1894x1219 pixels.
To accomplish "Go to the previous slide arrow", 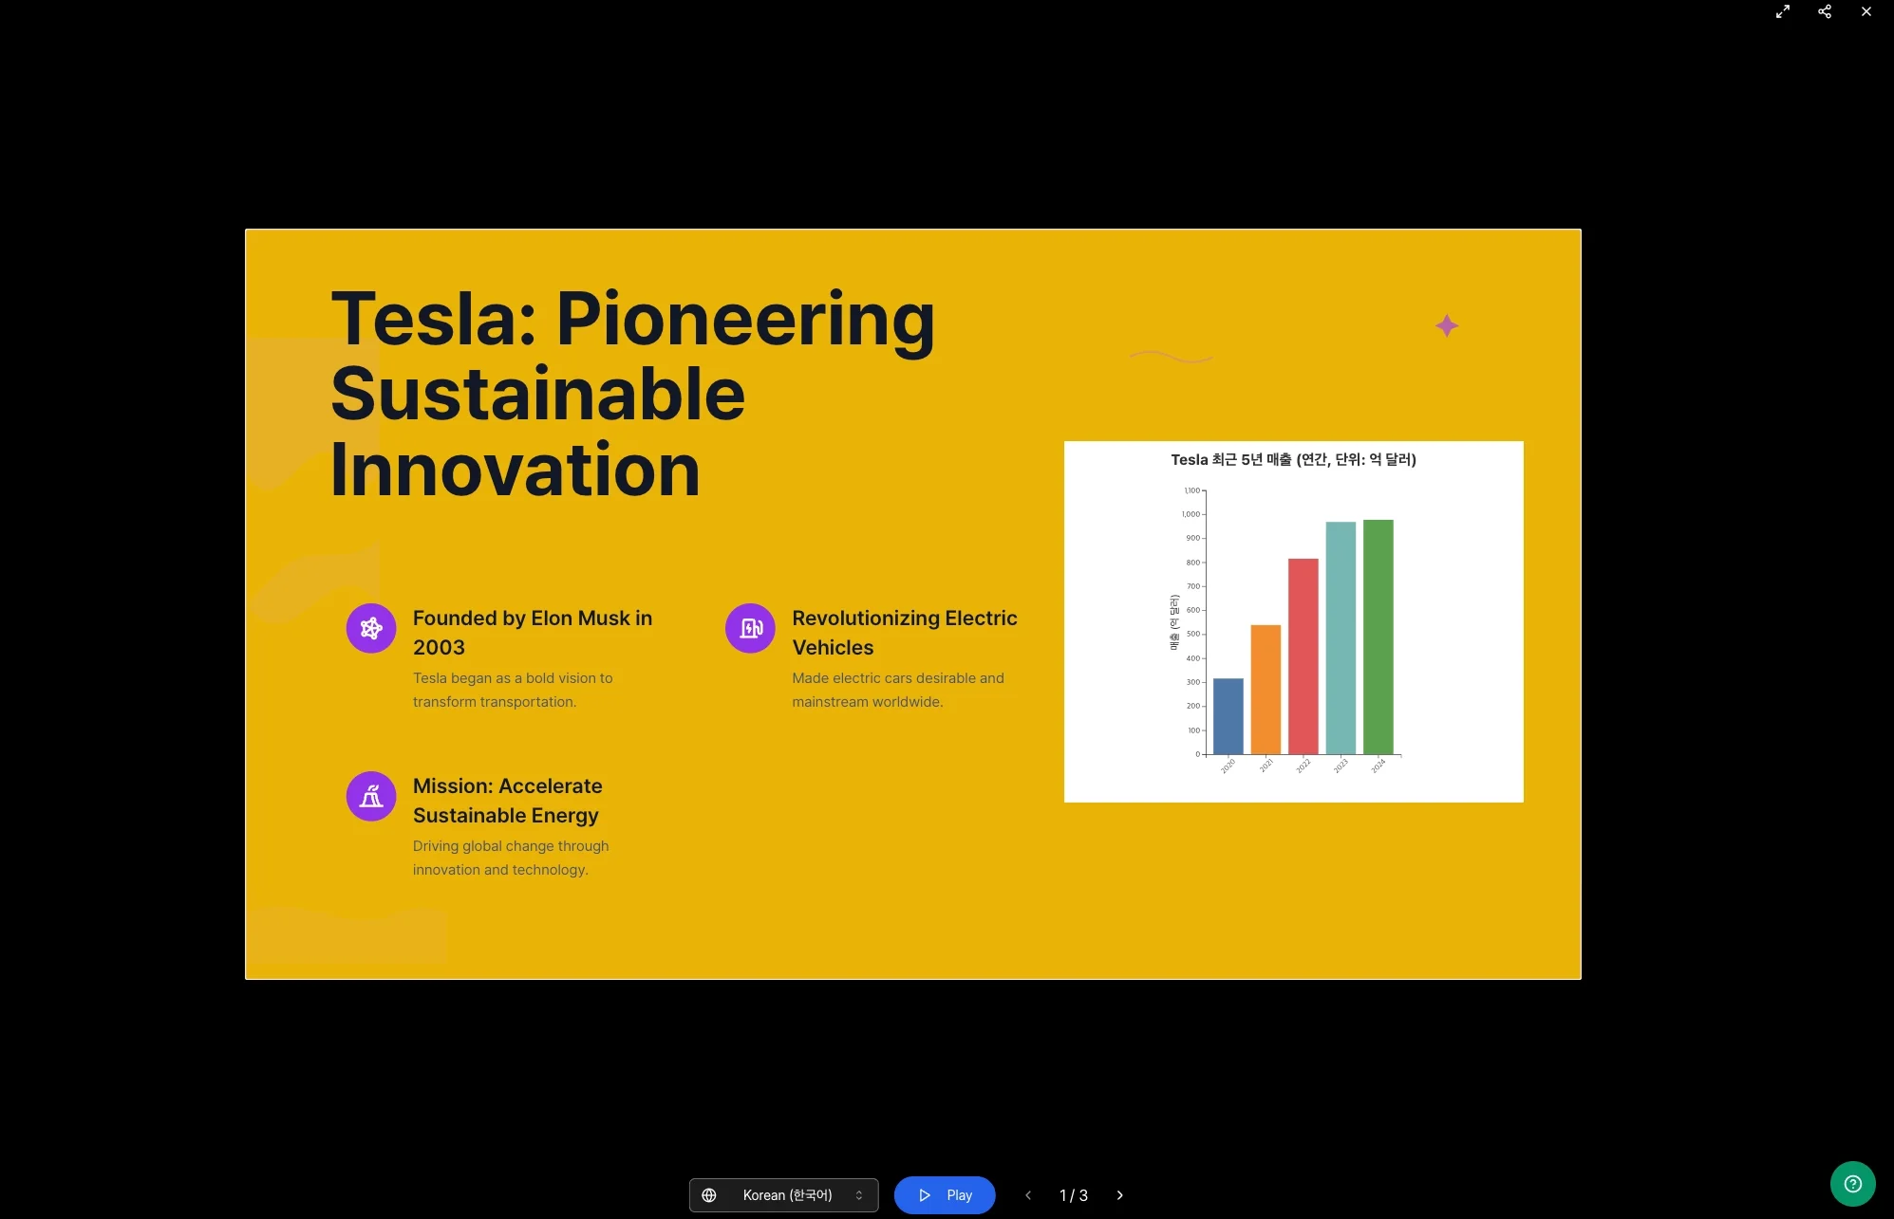I will 1027,1195.
